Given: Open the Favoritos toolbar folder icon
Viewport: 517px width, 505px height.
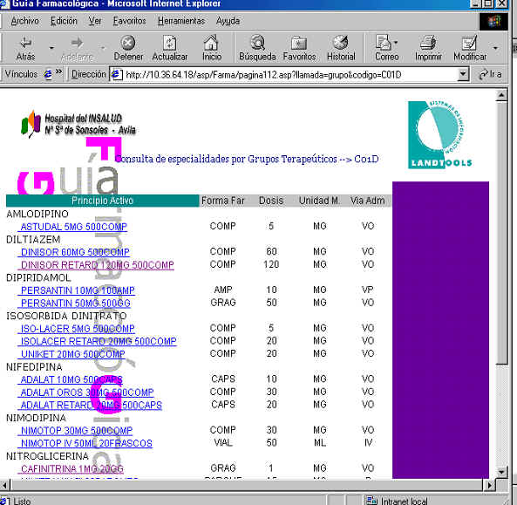Looking at the screenshot, I should pyautogui.click(x=299, y=44).
